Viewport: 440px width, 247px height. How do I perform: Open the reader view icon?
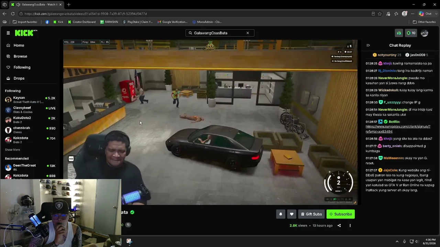click(373, 14)
